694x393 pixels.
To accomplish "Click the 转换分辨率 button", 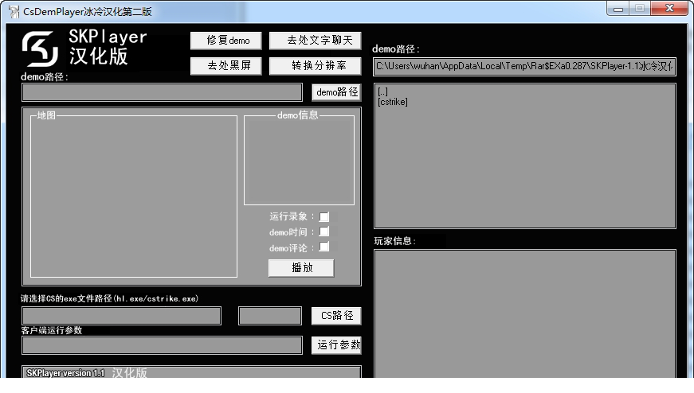I will click(x=316, y=66).
